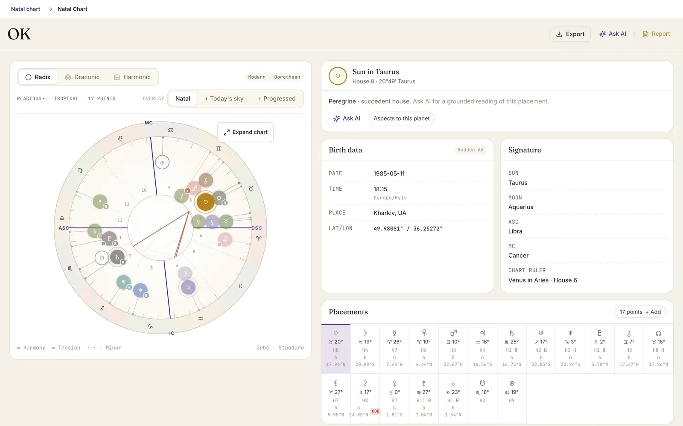Click the Sun icon in the Sun in Taurus card
The height and width of the screenshot is (426, 683).
point(338,76)
